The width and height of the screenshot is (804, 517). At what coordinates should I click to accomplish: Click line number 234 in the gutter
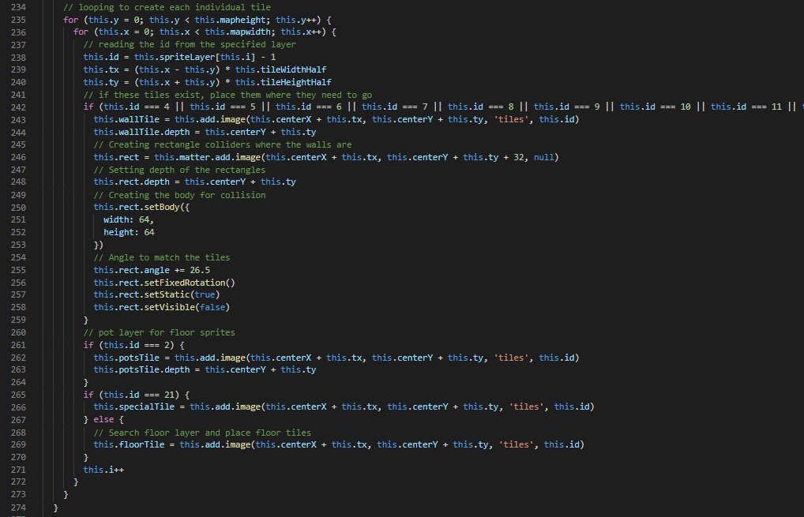point(18,7)
